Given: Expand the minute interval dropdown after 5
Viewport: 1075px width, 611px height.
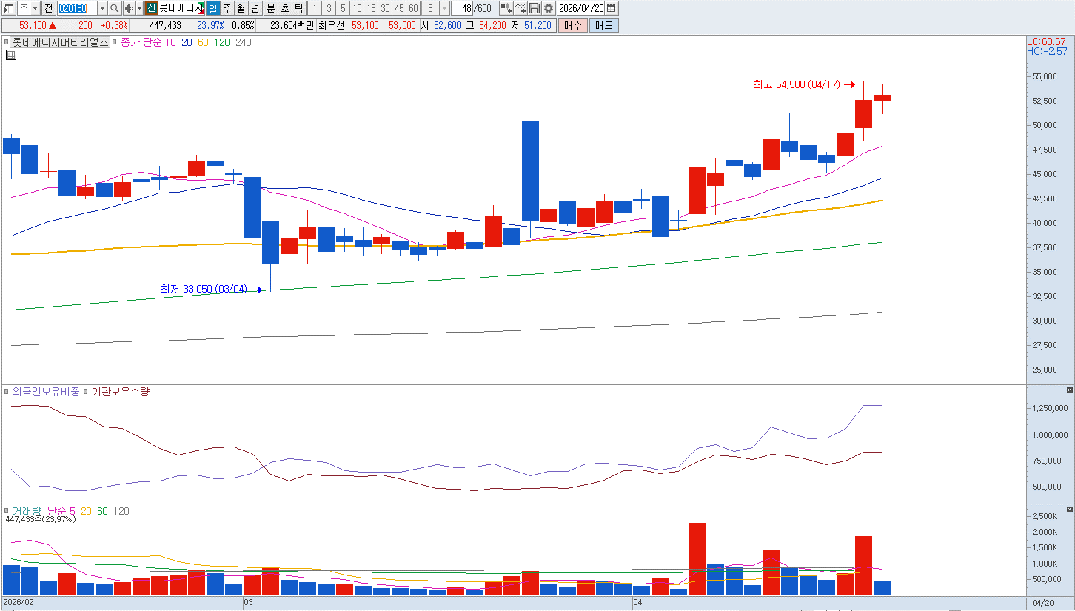Looking at the screenshot, I should [444, 8].
